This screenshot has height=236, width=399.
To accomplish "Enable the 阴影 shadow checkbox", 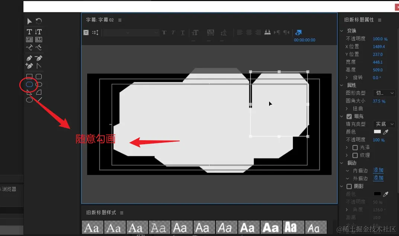I will click(349, 186).
